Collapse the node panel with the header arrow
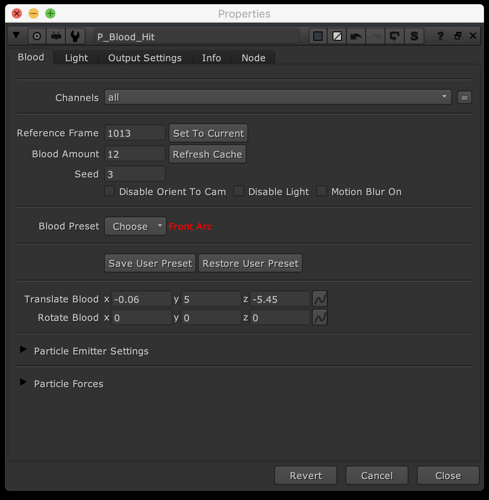The width and height of the screenshot is (489, 500). (17, 36)
